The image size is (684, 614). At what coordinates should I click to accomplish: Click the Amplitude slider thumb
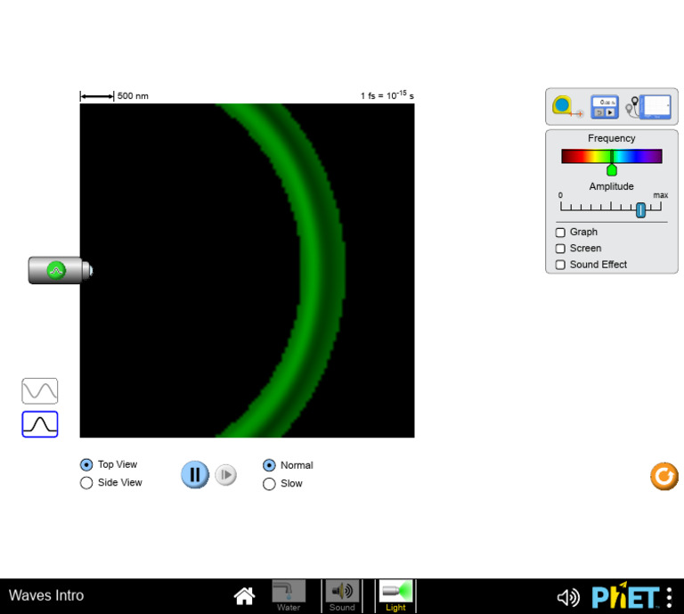coord(640,210)
